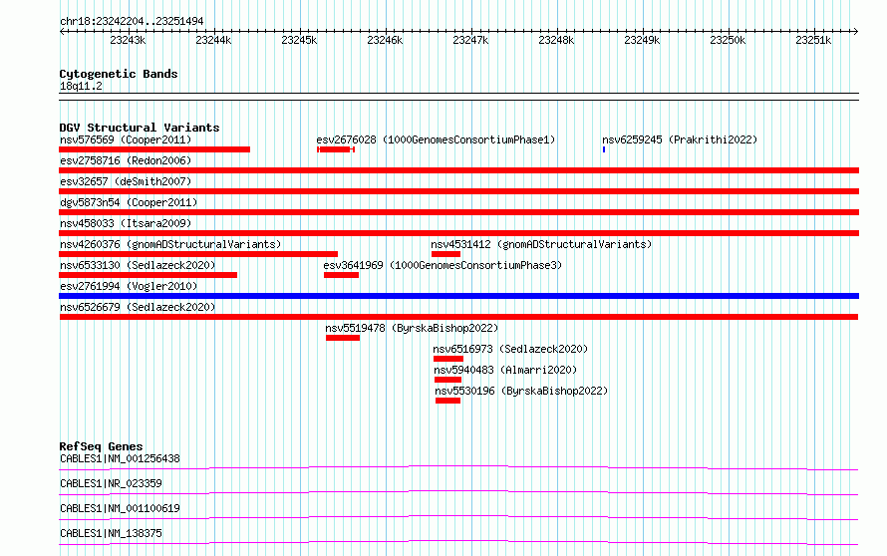This screenshot has width=887, height=556.
Task: Open the dgv5873n54 (Cooper2011) variant label
Action: click(129, 202)
